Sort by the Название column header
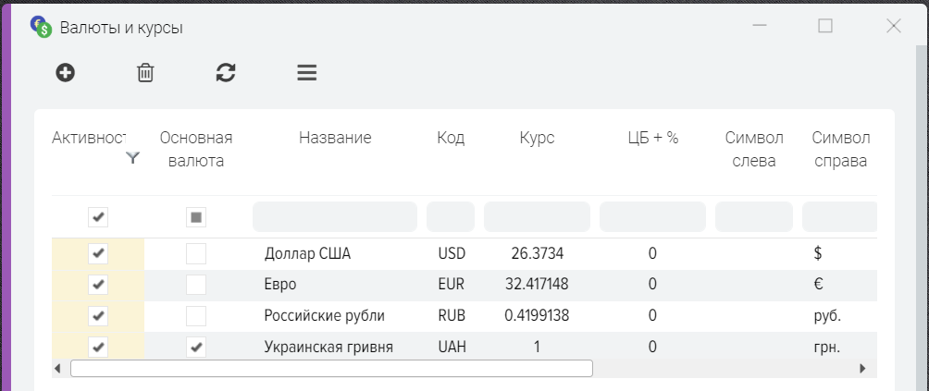The image size is (929, 391). 335,139
